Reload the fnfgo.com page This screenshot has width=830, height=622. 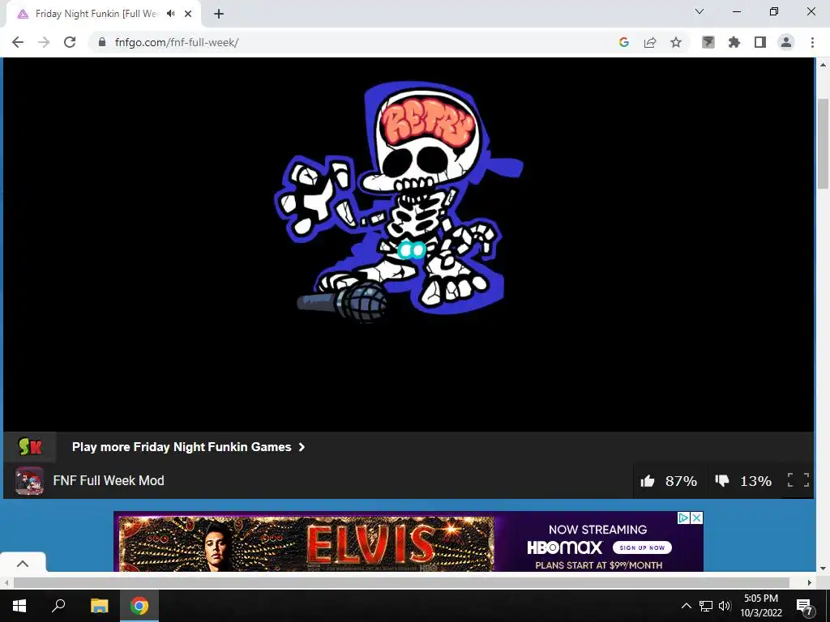coord(70,42)
